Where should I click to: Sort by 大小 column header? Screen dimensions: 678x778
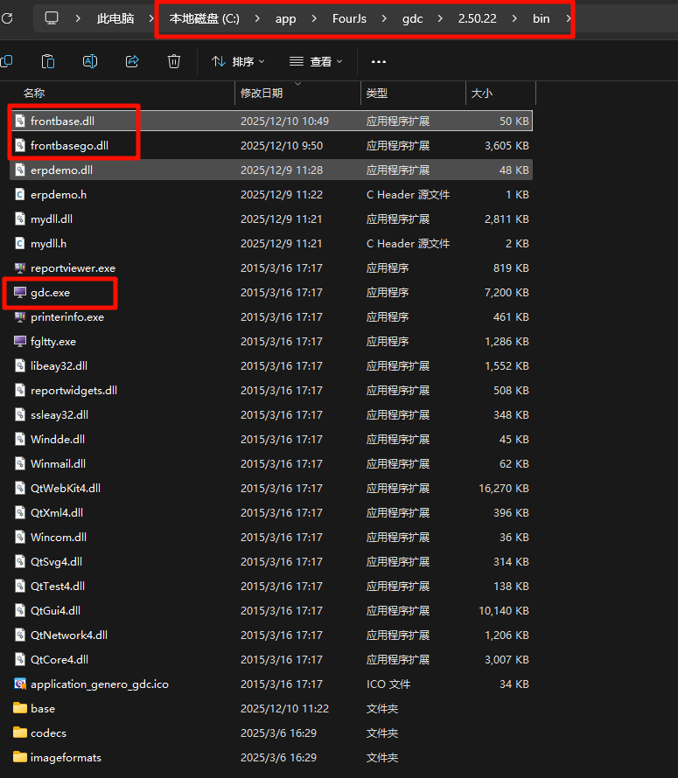point(481,93)
